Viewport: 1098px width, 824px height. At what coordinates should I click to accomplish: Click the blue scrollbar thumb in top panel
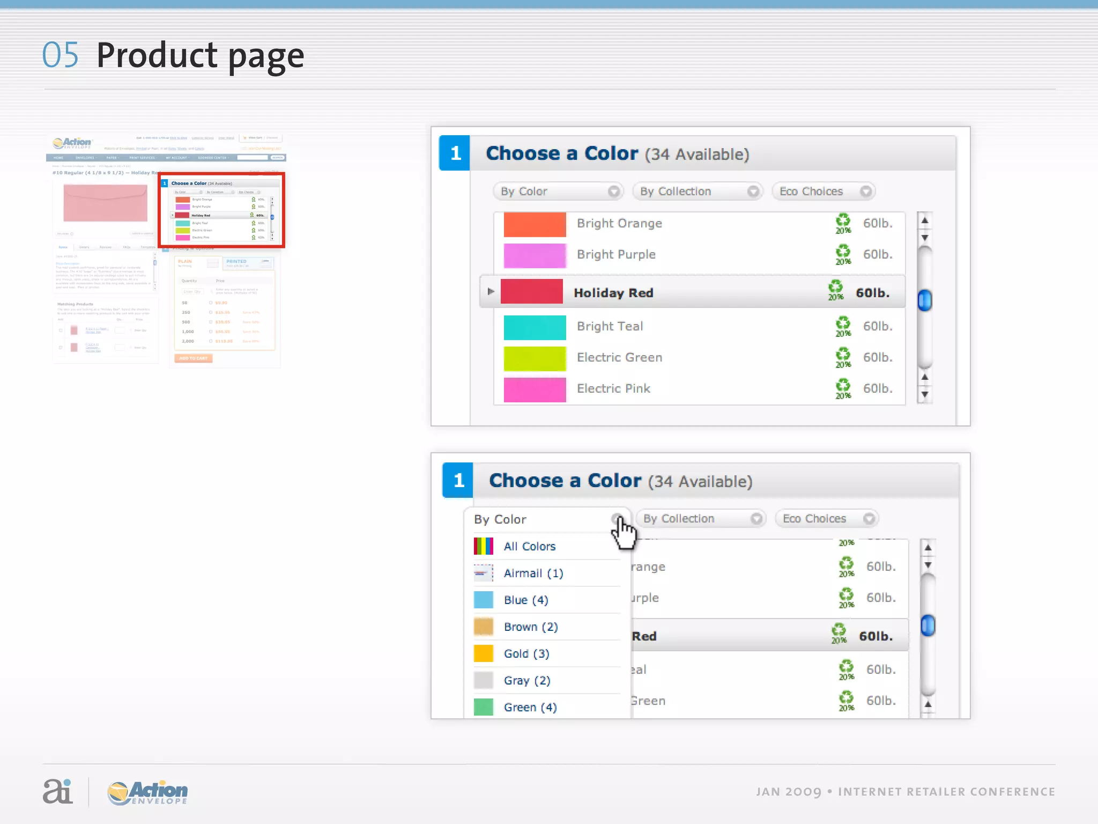pos(925,300)
